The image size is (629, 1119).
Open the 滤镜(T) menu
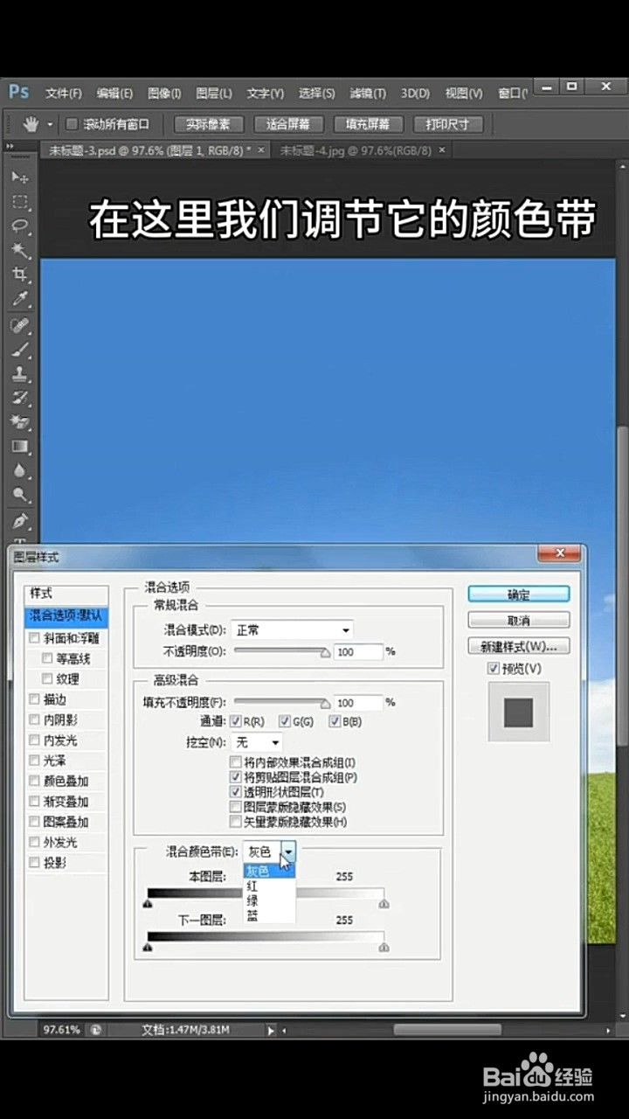click(368, 93)
